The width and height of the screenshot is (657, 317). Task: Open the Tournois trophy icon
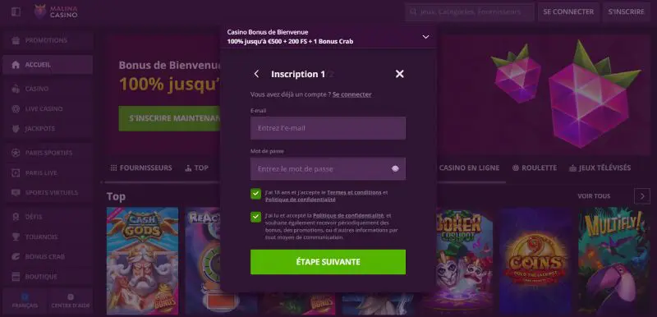click(16, 237)
